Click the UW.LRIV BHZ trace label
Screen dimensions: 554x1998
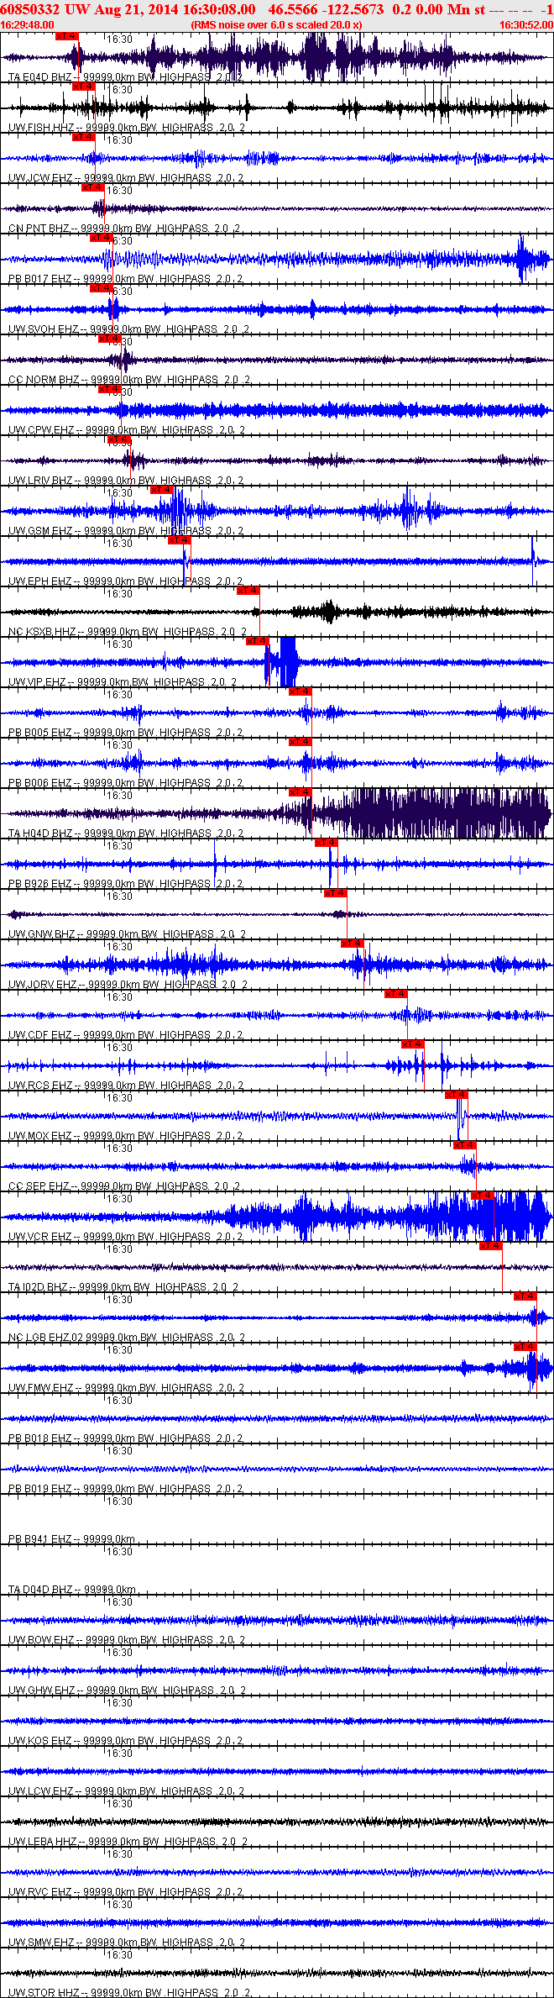126,481
